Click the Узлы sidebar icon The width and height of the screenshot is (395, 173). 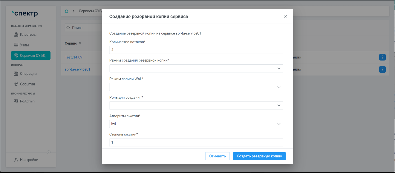(x=16, y=45)
